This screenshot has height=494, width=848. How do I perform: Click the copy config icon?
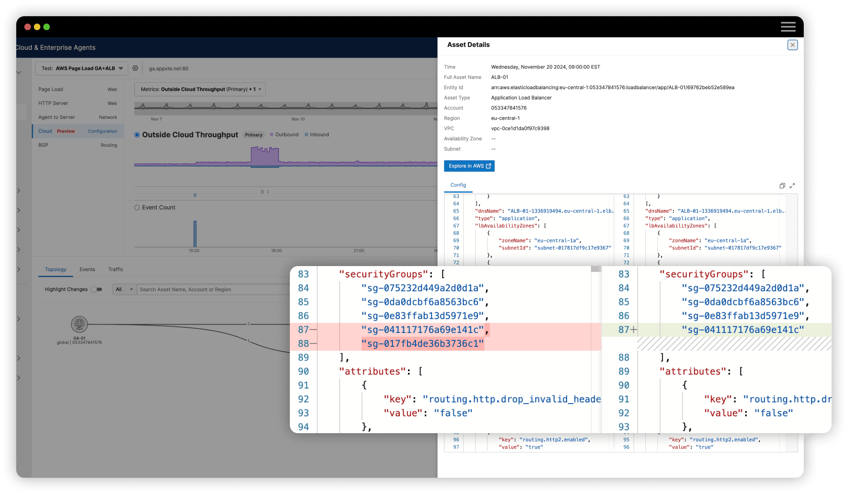(782, 186)
